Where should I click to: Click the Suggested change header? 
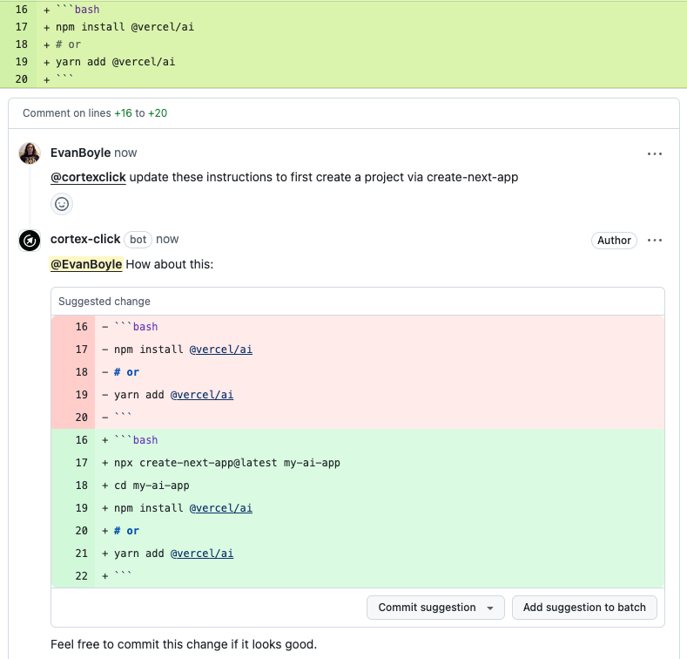[104, 302]
